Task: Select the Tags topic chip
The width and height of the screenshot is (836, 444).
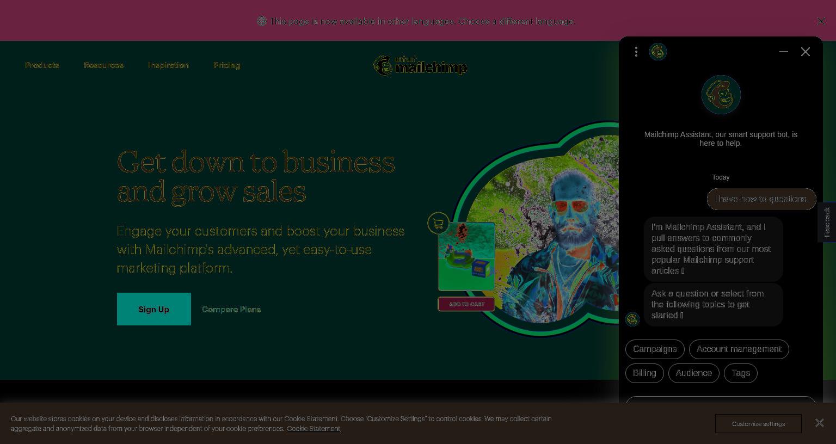Action: click(x=741, y=373)
